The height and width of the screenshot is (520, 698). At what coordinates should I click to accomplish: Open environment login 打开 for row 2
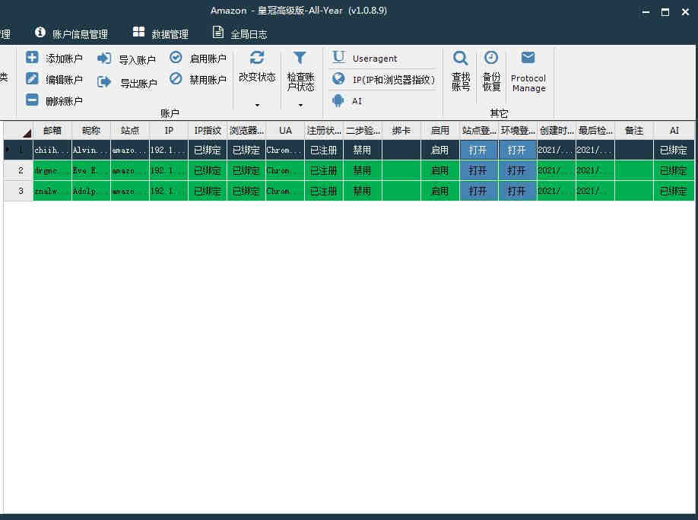[517, 170]
